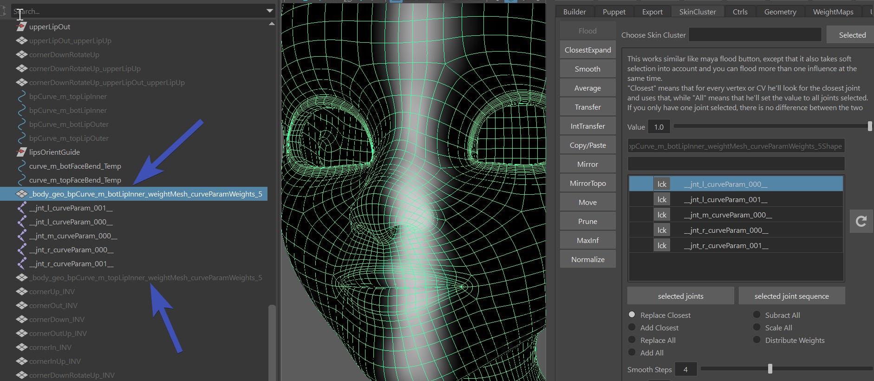
Task: Click mesh icon beside cornerOutUp_INV
Action: click(21, 334)
